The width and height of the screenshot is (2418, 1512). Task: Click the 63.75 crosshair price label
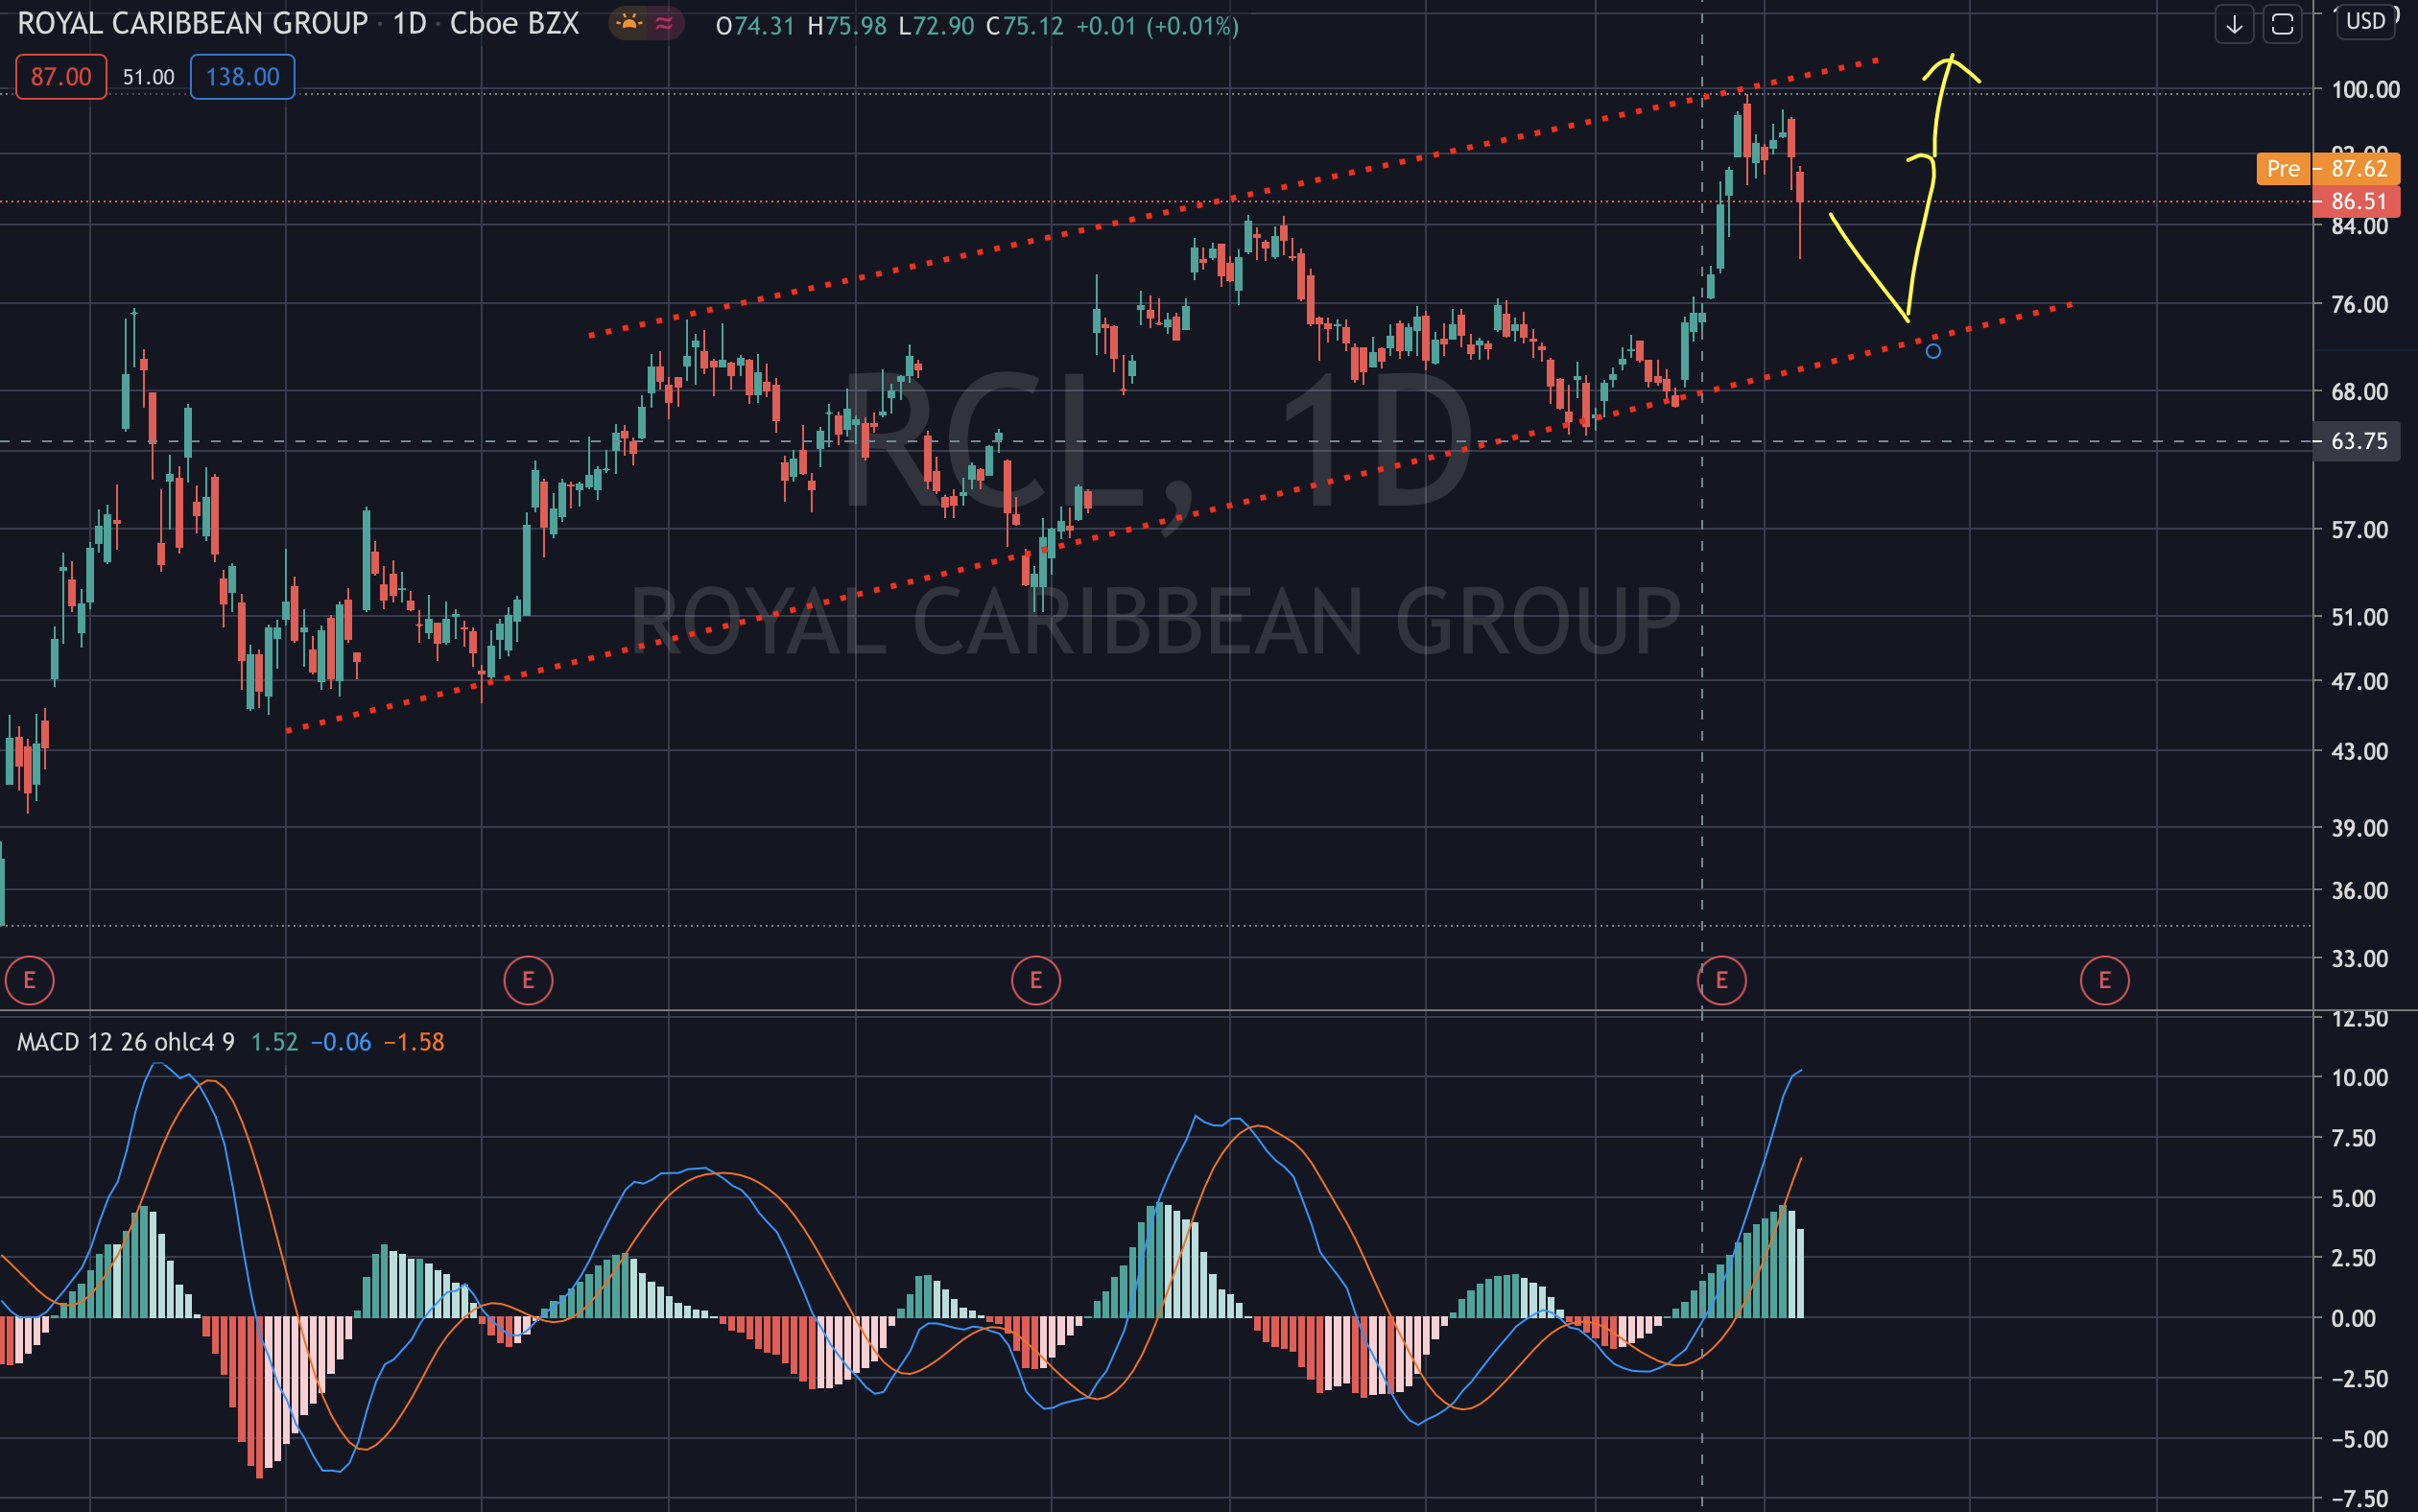[2358, 441]
